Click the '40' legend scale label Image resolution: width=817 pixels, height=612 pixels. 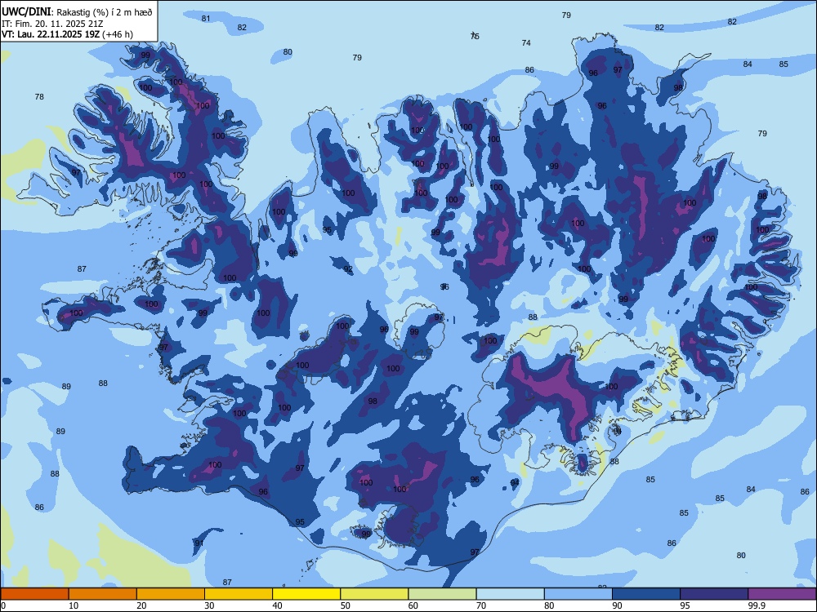277,605
